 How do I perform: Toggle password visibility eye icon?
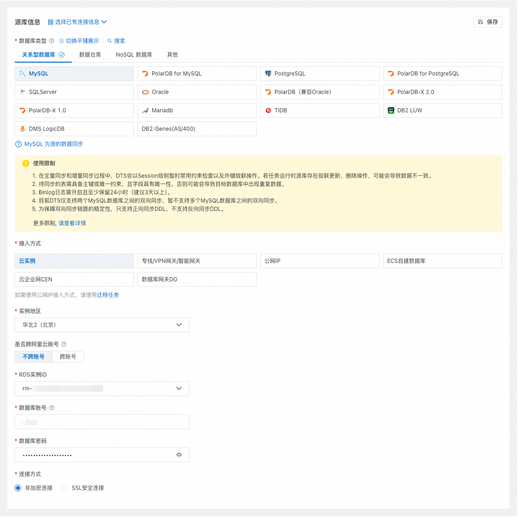tap(179, 455)
